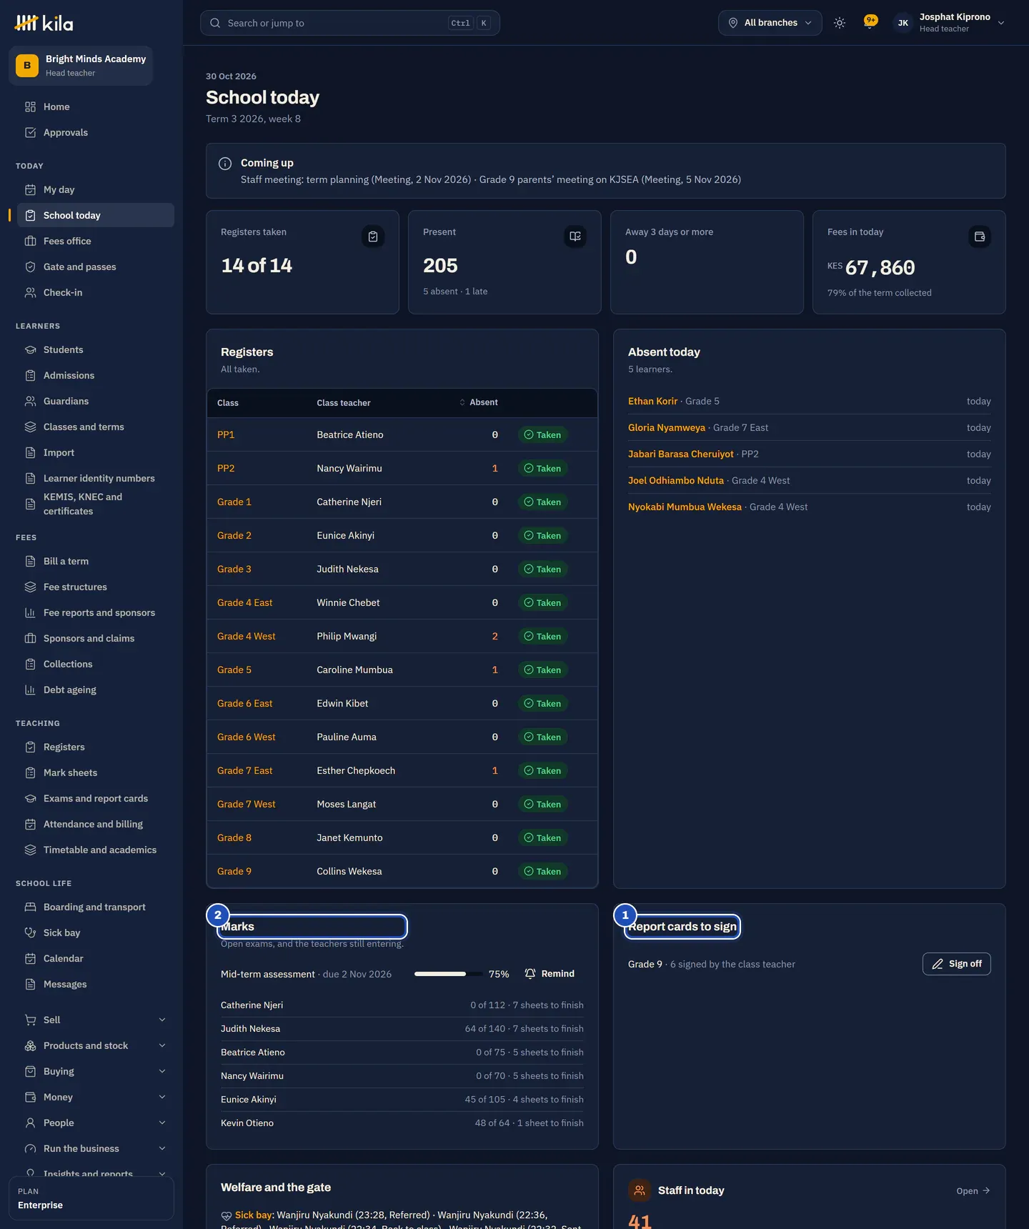Open Ethan Korir's learner link

pos(652,402)
